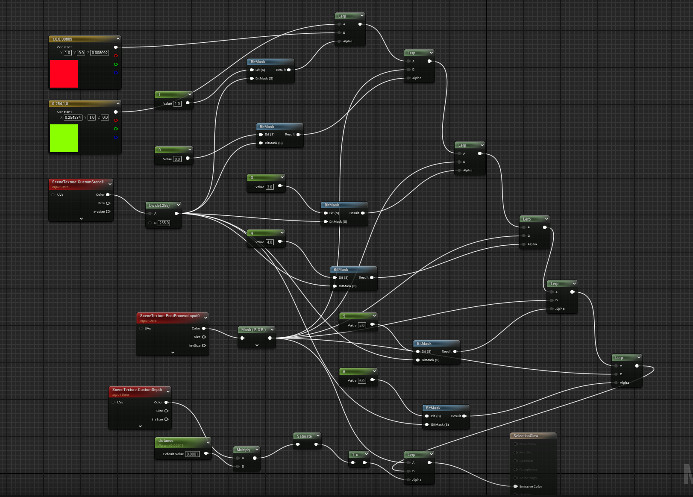Click the UVs input pin of SceneTexture:CustomStencil
The width and height of the screenshot is (693, 497).
tap(53, 195)
